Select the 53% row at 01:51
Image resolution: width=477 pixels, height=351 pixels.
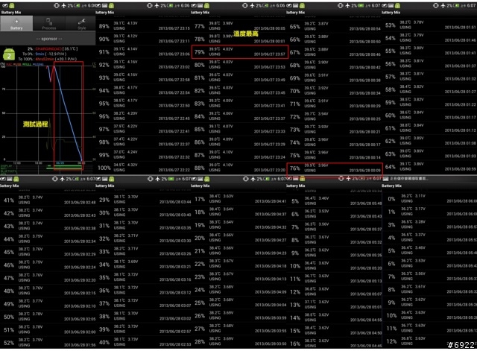coord(429,25)
